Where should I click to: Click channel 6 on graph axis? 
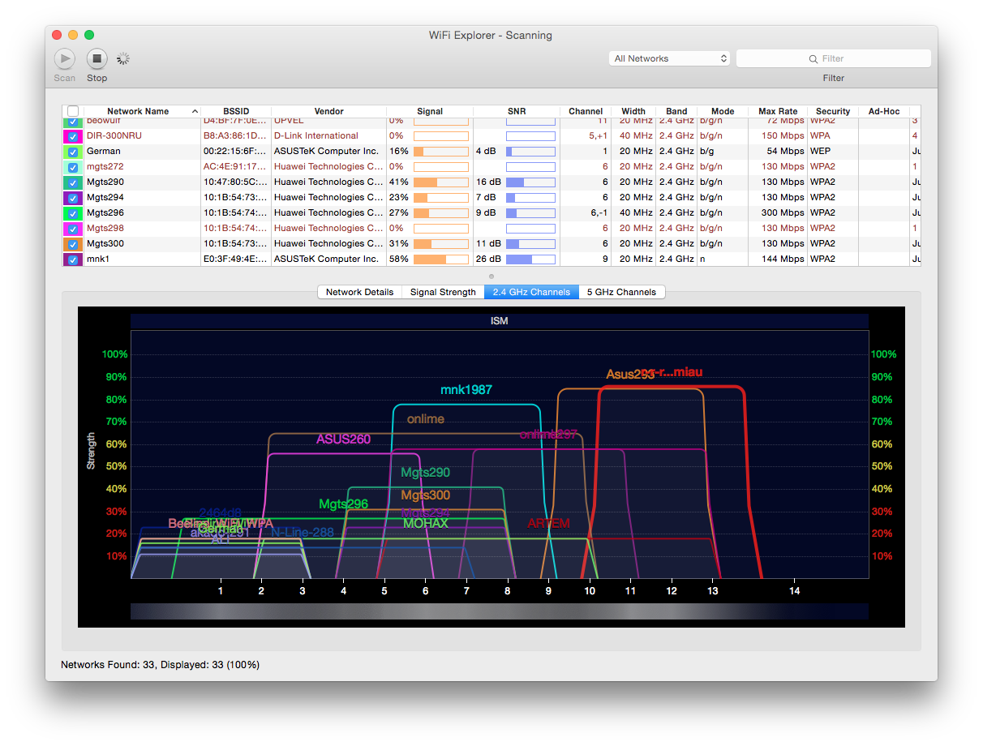(425, 591)
